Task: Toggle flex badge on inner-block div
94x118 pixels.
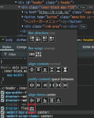Action: [x=83, y=7]
